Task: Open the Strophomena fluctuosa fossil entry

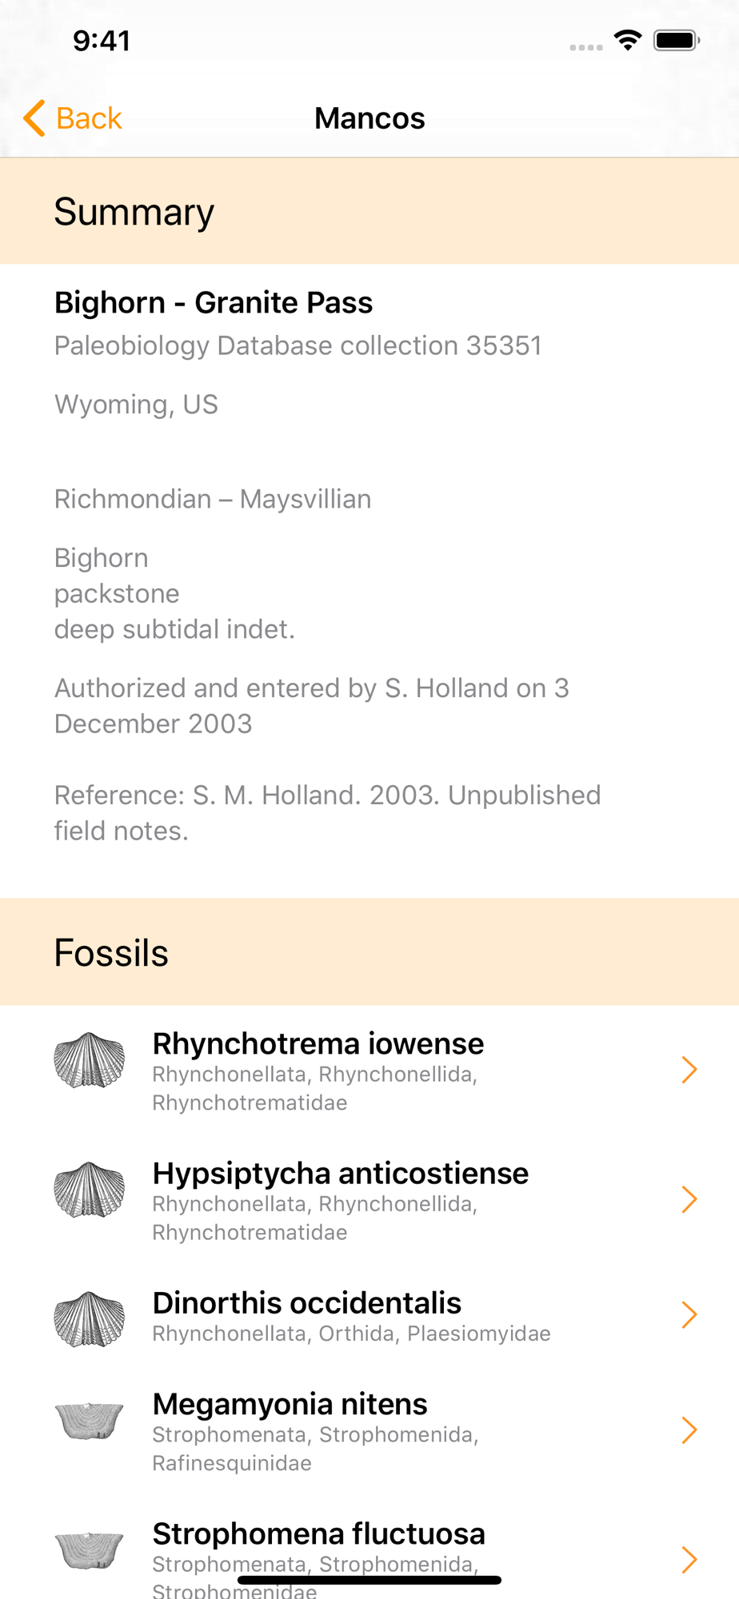Action: tap(318, 1534)
